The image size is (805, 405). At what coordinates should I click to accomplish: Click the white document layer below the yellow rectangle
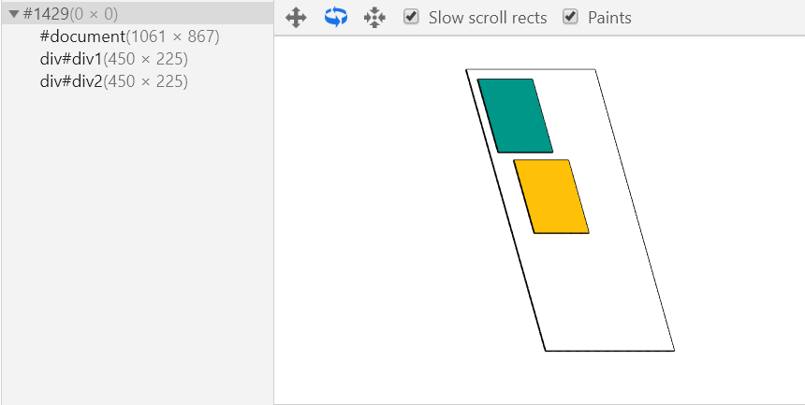[599, 290]
